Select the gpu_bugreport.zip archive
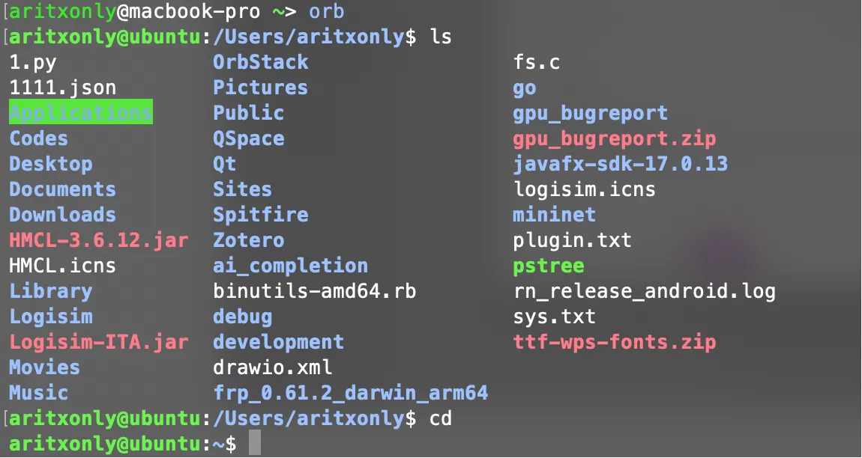The height and width of the screenshot is (458, 862). click(616, 138)
